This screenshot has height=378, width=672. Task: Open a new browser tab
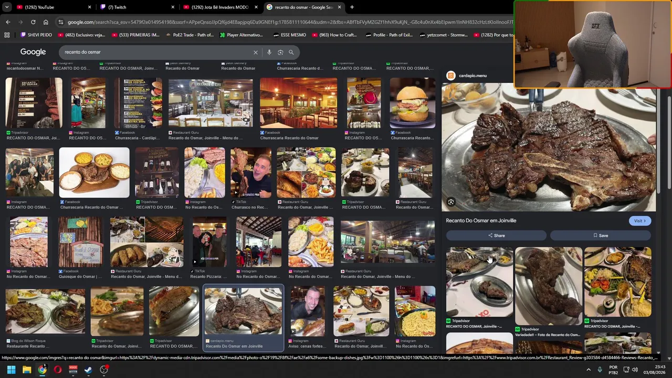(x=352, y=7)
